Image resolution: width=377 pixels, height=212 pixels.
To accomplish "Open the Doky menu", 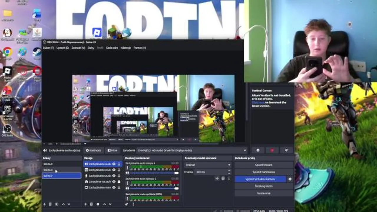I will [91, 48].
